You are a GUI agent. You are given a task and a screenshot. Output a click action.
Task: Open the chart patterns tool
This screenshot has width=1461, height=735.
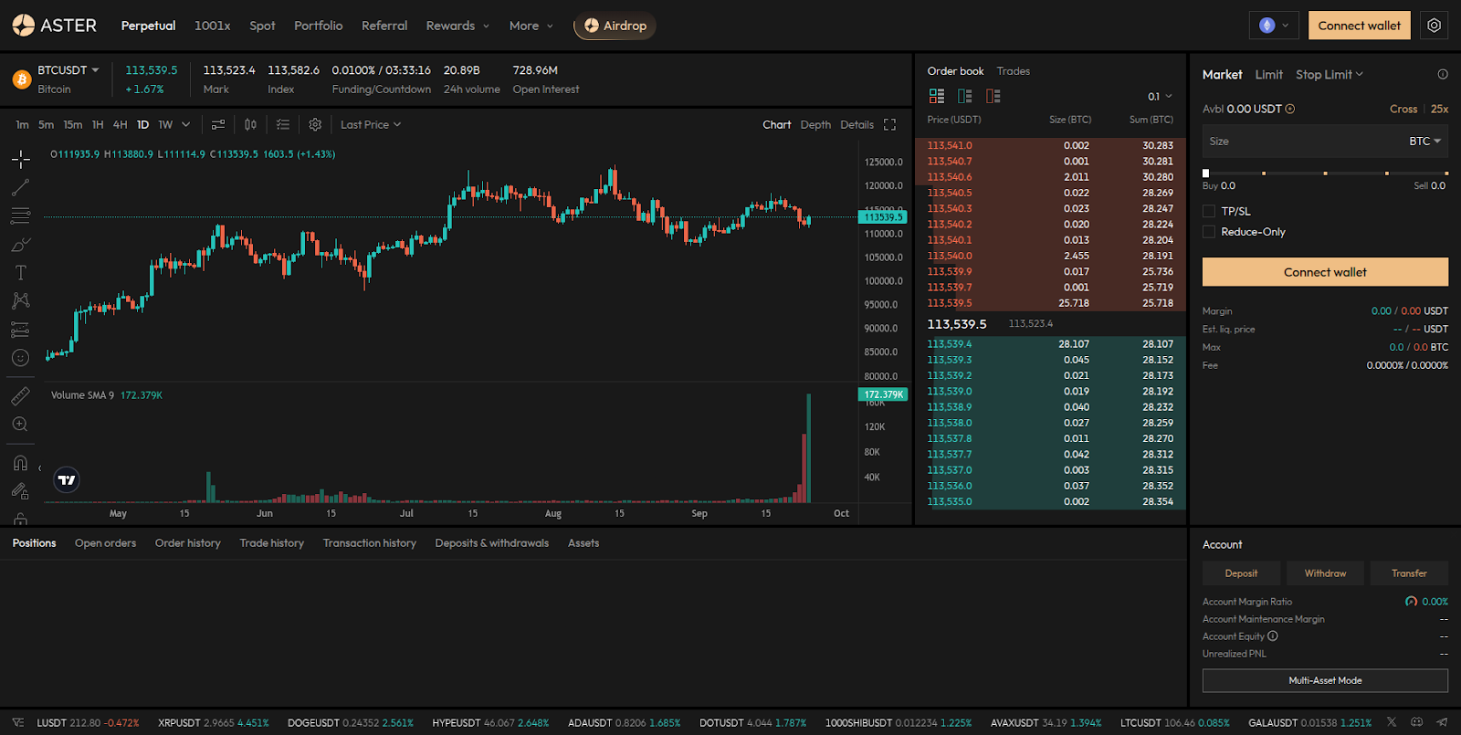pyautogui.click(x=21, y=301)
